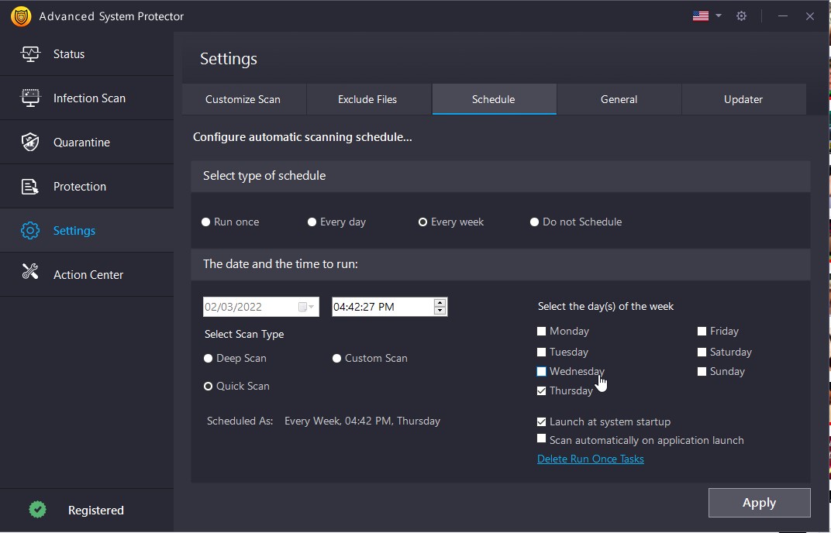Select the Settings gear in the sidebar
Viewport: 831px width, 533px height.
click(31, 230)
